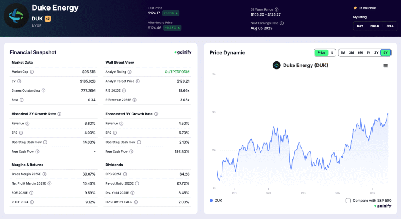Open Beta info icon
Viewport: 401px width, 219px height.
[22, 100]
